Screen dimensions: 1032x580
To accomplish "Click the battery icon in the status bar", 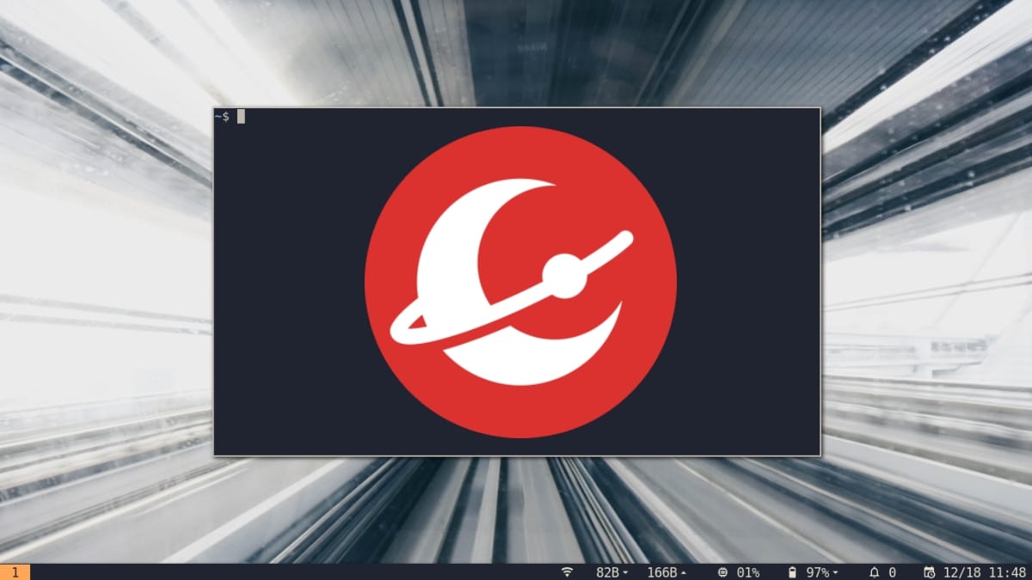I will (792, 571).
